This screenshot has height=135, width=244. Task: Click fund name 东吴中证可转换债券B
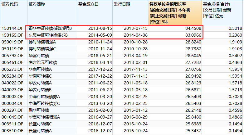click(x=48, y=35)
